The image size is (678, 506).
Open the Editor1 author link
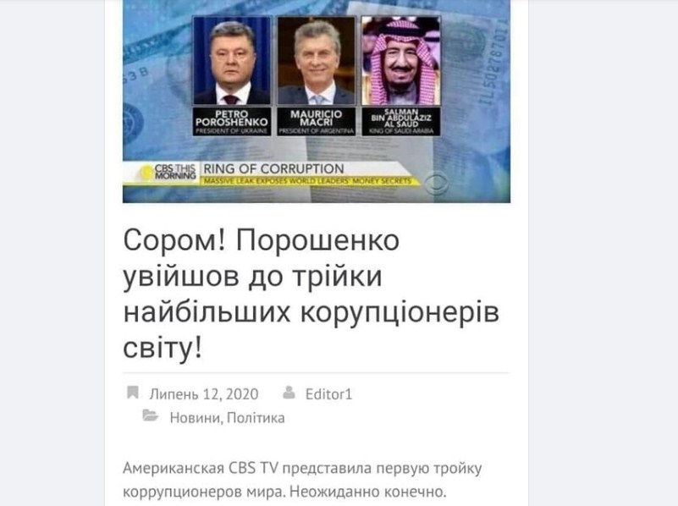click(328, 394)
